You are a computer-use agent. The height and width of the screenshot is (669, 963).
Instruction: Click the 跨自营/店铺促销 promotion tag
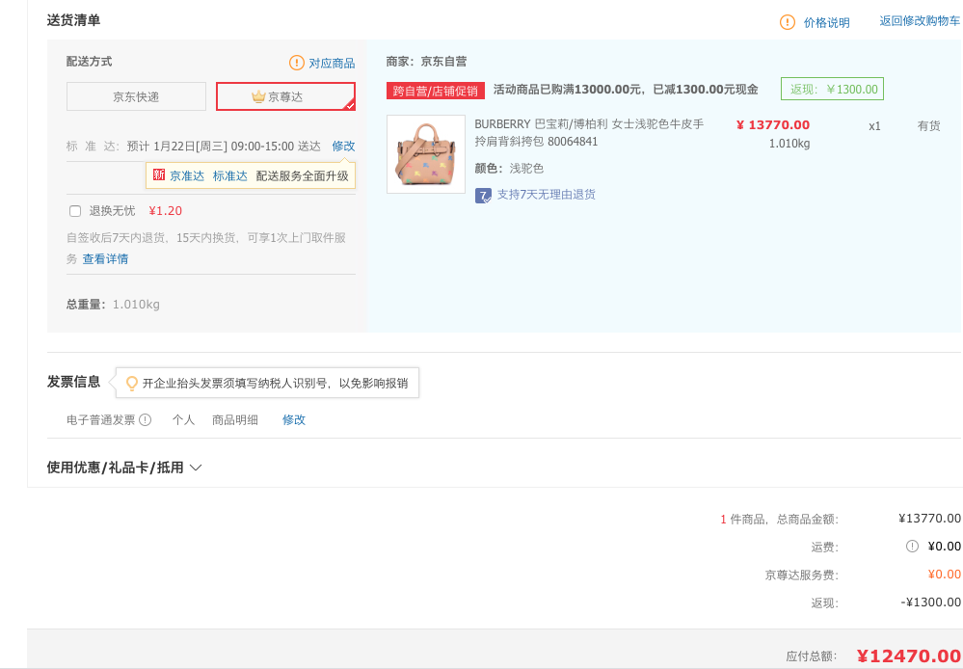436,91
